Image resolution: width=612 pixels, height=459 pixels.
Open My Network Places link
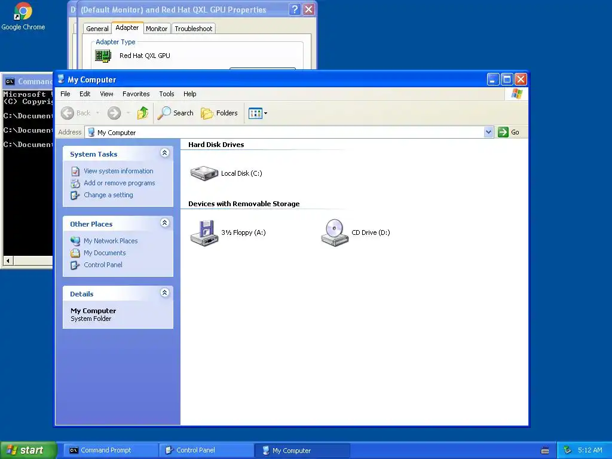pyautogui.click(x=111, y=241)
